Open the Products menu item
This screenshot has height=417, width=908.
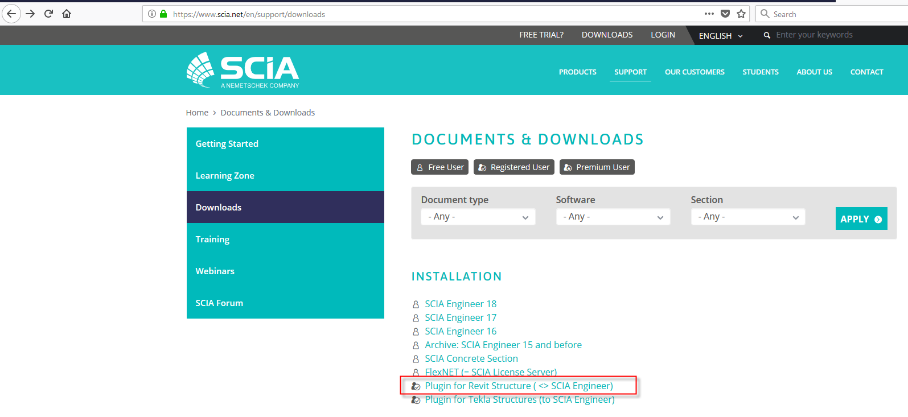(577, 72)
